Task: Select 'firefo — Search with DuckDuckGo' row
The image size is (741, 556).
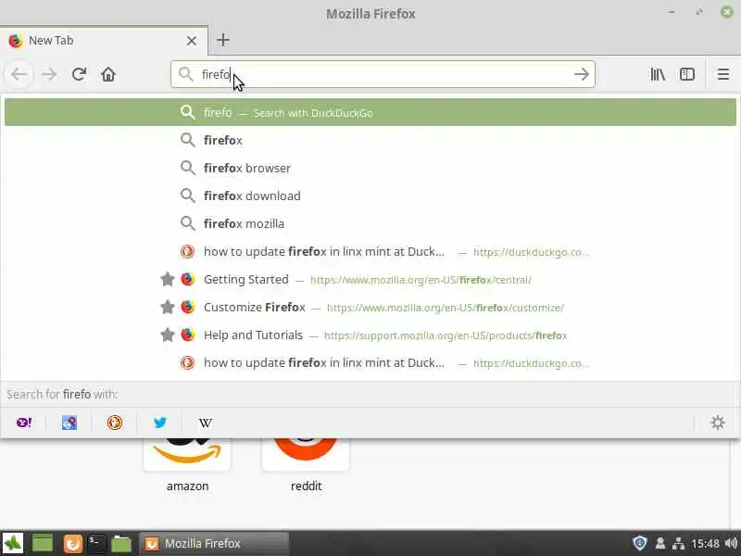Action: (370, 112)
